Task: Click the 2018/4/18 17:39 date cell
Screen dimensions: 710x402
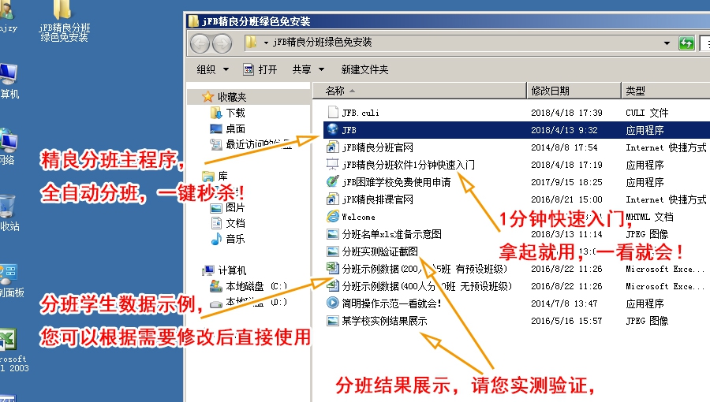Action: (566, 113)
